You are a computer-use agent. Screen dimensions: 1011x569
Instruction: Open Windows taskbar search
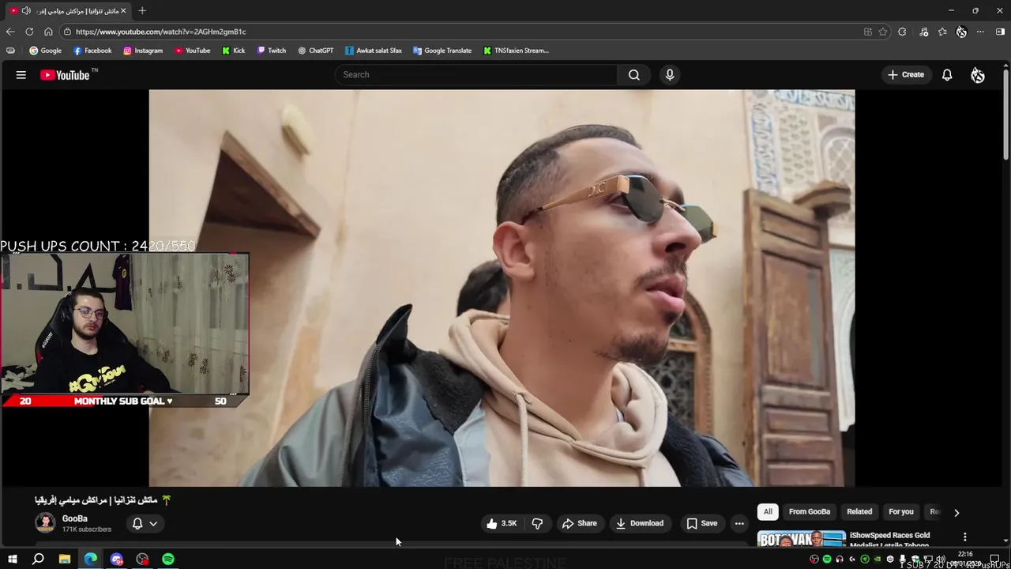[38, 560]
